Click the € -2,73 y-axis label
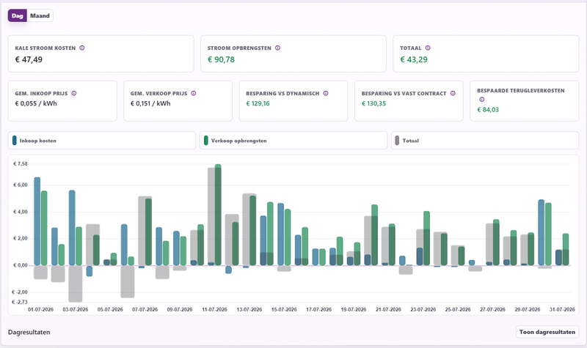Screen dimensions: 587x348 click(x=20, y=302)
